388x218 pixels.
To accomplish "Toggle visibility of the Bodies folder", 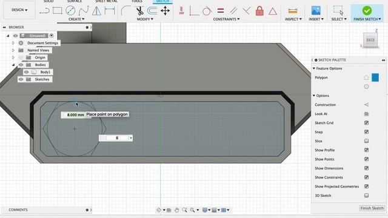I will click(21, 65).
